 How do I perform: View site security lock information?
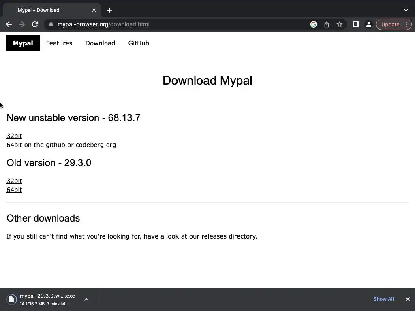coord(51,24)
